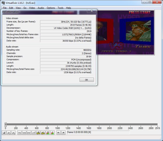Viewport: 163px width, 141px height.
Task: Open the Audio menu
Action: (41, 8)
